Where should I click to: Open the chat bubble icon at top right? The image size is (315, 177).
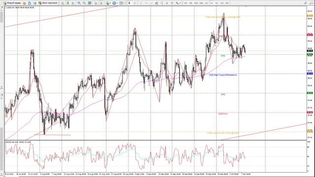coord(311,3)
